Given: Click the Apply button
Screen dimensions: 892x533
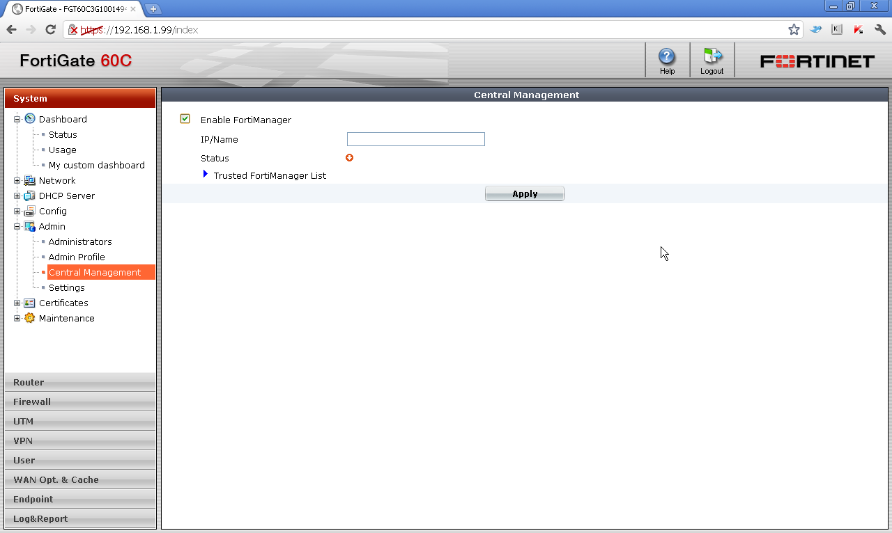Looking at the screenshot, I should [x=525, y=193].
